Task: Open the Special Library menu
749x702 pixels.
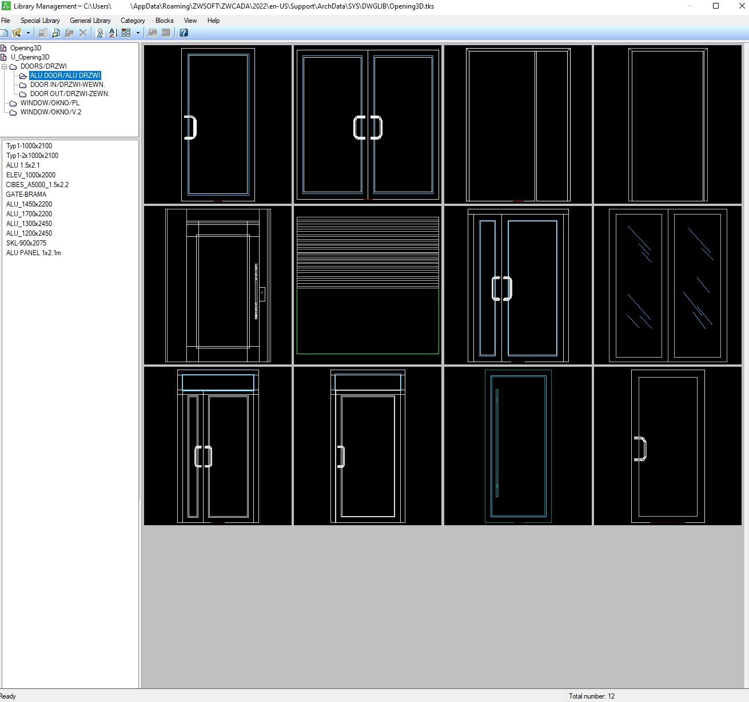Action: [40, 21]
